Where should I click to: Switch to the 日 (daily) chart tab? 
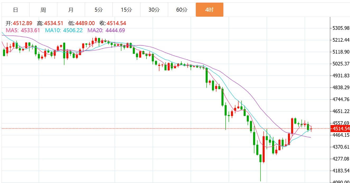[x=16, y=10]
